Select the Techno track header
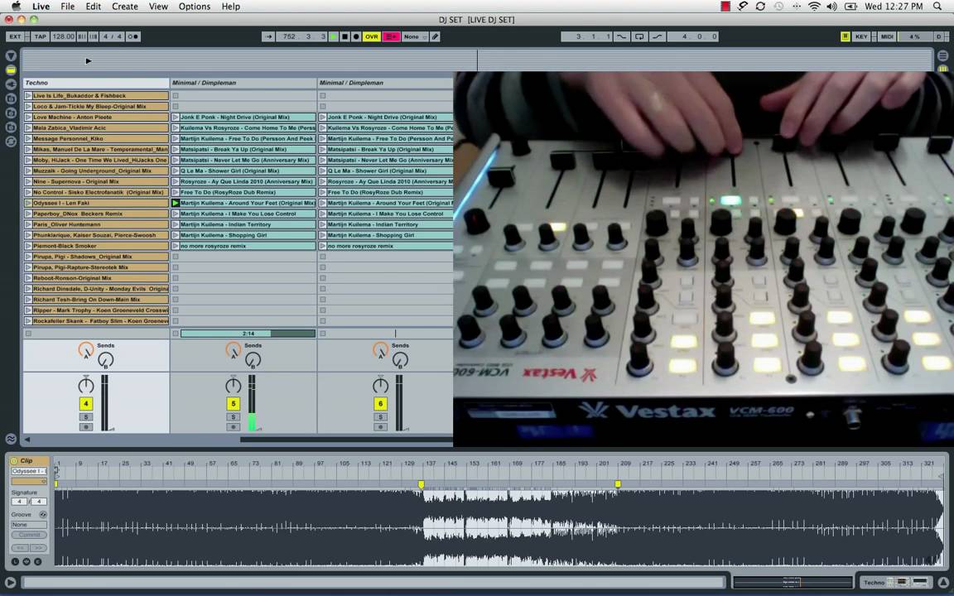The image size is (954, 596). 96,83
